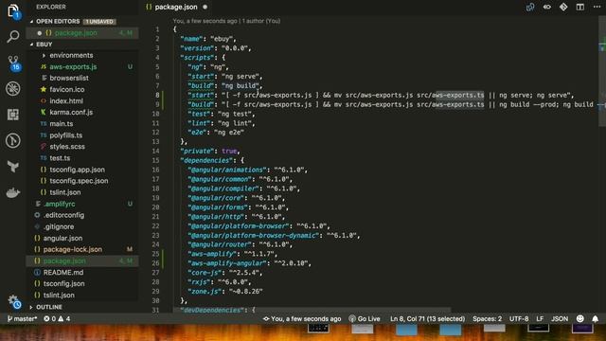Image resolution: width=606 pixels, height=341 pixels.
Task: Change indentation via Spaces: 2
Action: pyautogui.click(x=487, y=319)
